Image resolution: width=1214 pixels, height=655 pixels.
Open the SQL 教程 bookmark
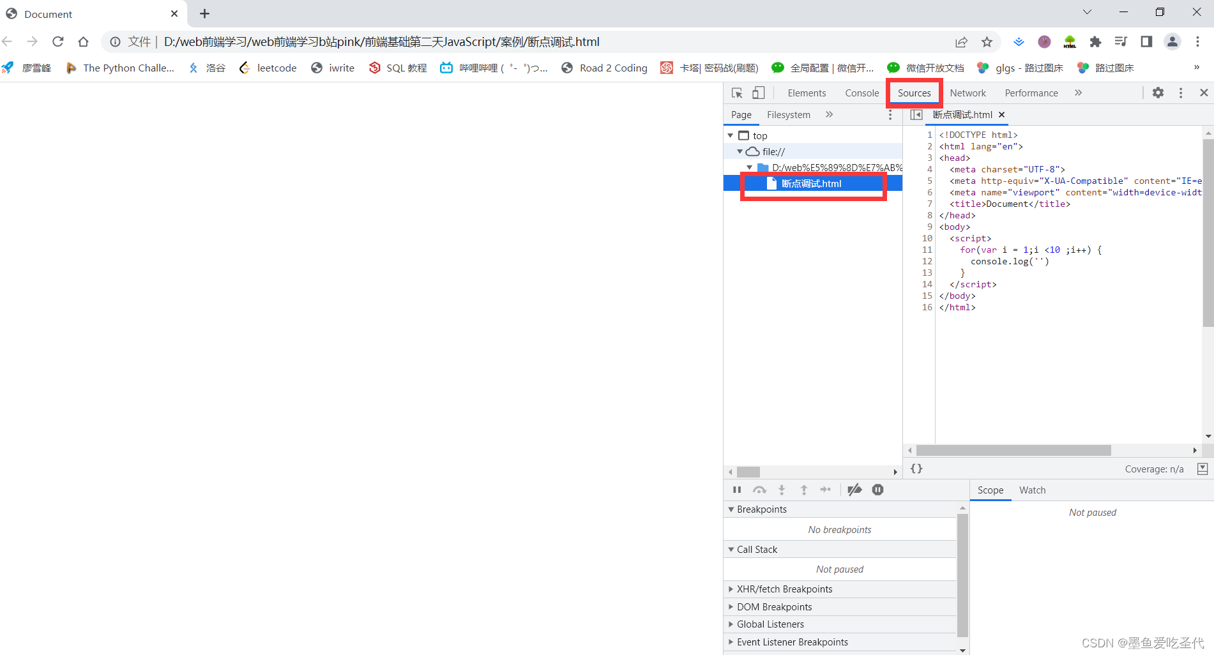click(398, 68)
